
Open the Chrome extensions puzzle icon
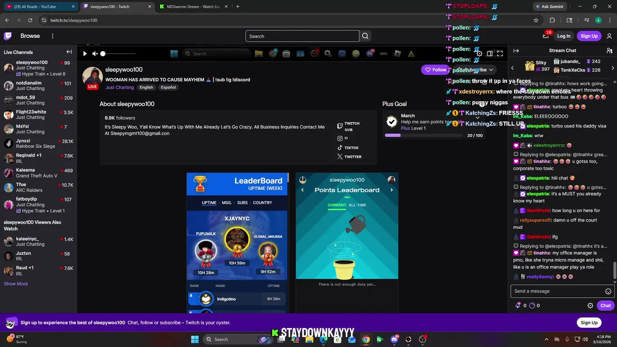tap(552, 20)
